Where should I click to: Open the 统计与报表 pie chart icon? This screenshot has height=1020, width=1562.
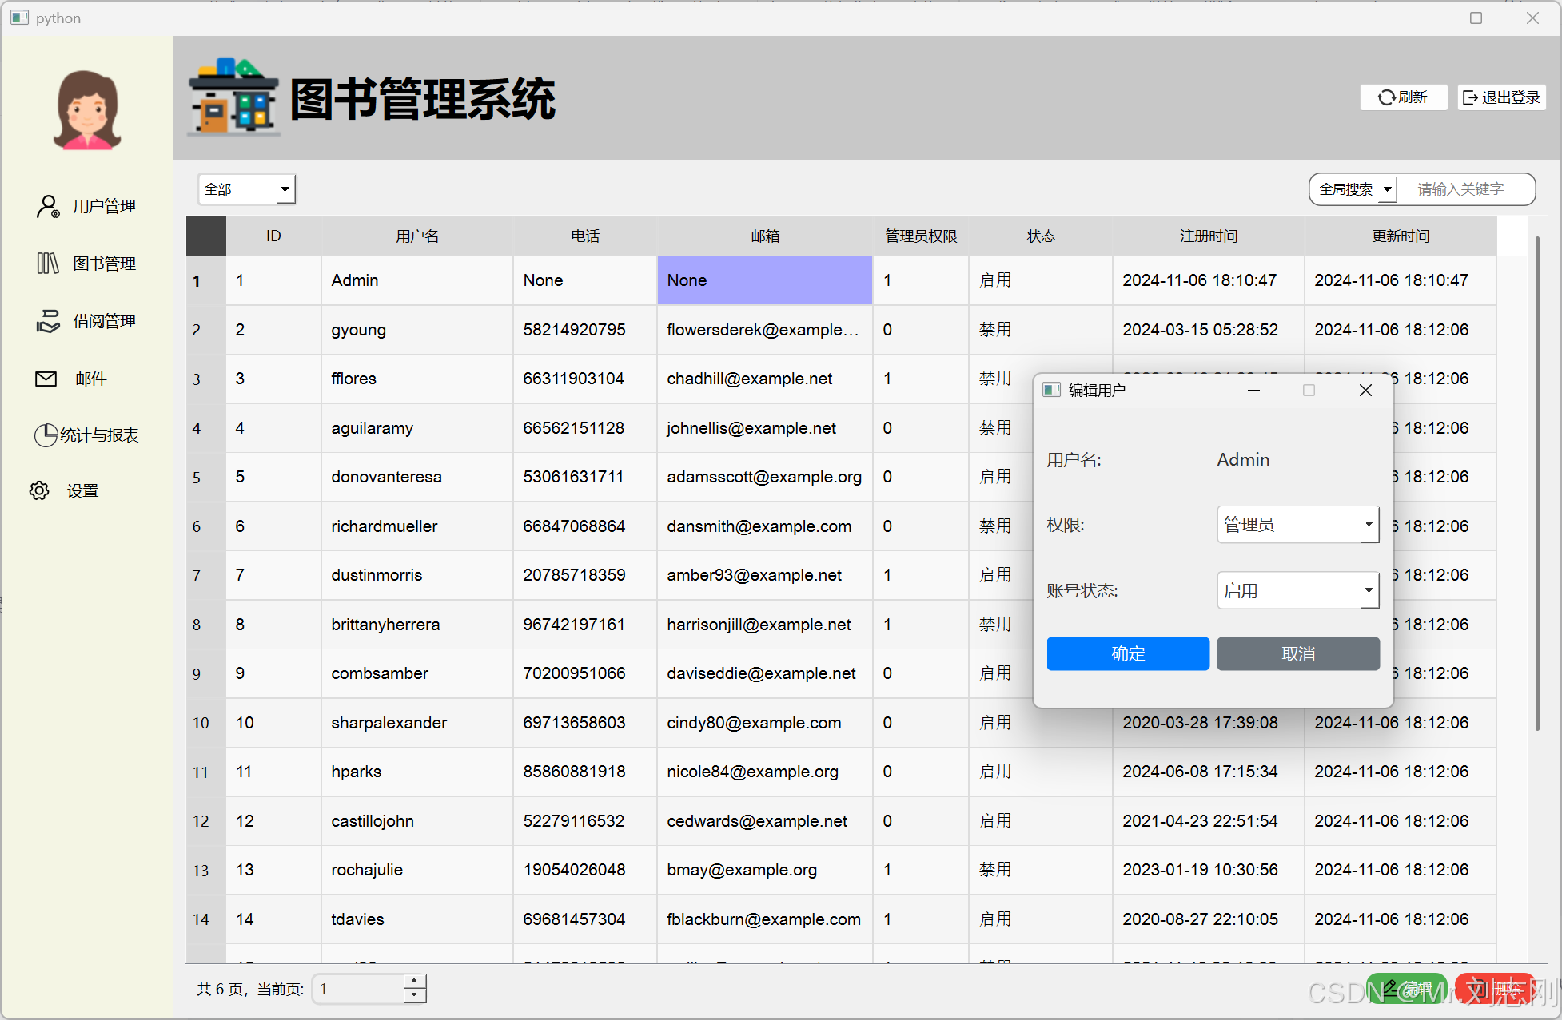[46, 435]
